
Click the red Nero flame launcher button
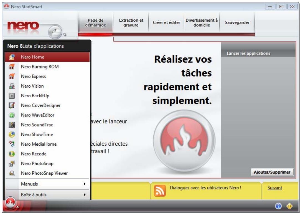10,202
